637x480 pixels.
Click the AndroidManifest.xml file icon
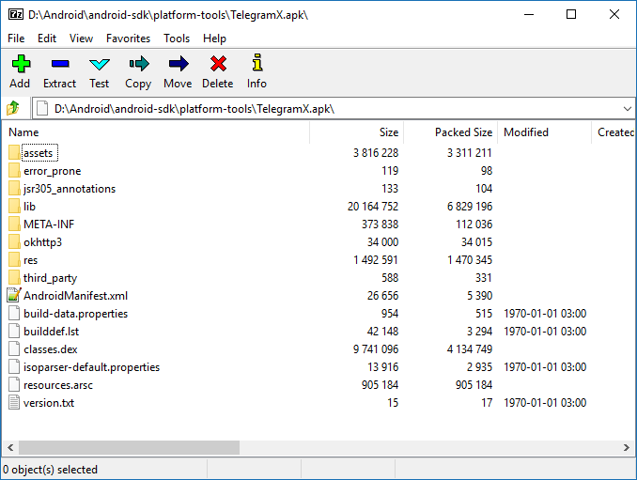coord(14,295)
